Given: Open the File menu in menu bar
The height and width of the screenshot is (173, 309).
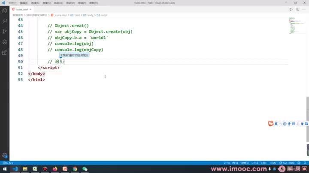Looking at the screenshot, I should (12, 3).
